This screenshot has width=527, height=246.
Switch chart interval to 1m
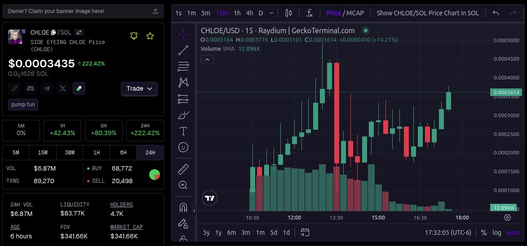point(191,13)
